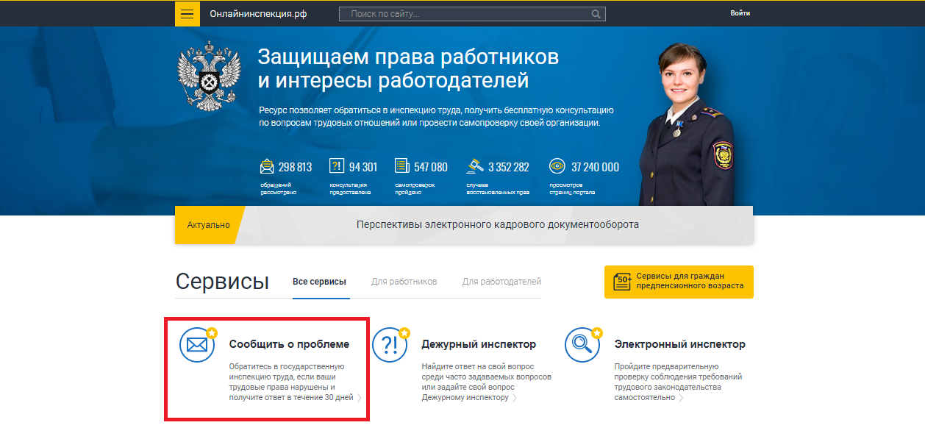Click the envelope icon for Сообщить о проблеме
The width and height of the screenshot is (925, 428).
[x=197, y=345]
